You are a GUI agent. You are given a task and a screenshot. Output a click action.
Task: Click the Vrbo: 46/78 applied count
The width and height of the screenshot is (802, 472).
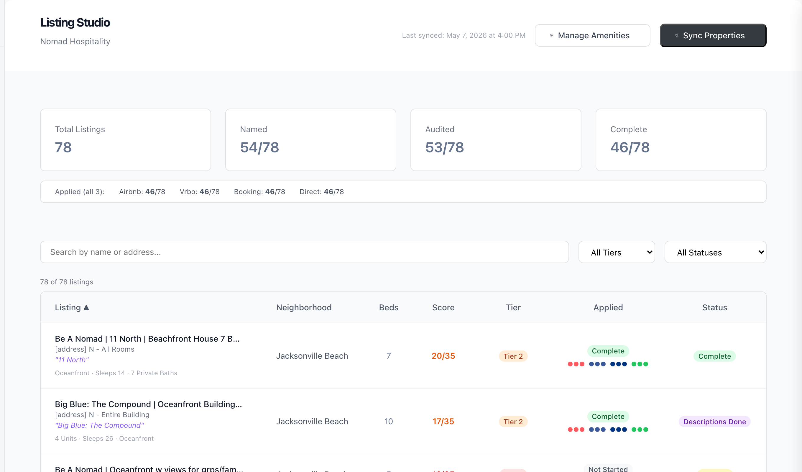coord(200,192)
